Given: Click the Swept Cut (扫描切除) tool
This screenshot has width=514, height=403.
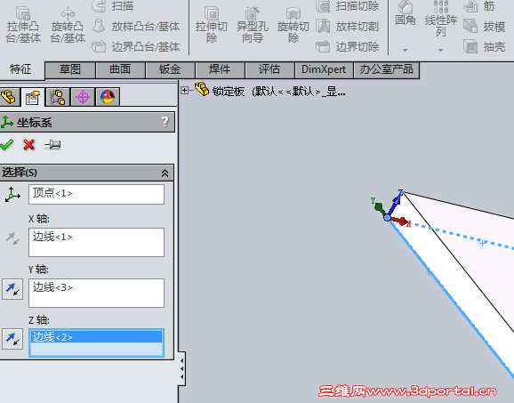Looking at the screenshot, I should click(x=348, y=6).
